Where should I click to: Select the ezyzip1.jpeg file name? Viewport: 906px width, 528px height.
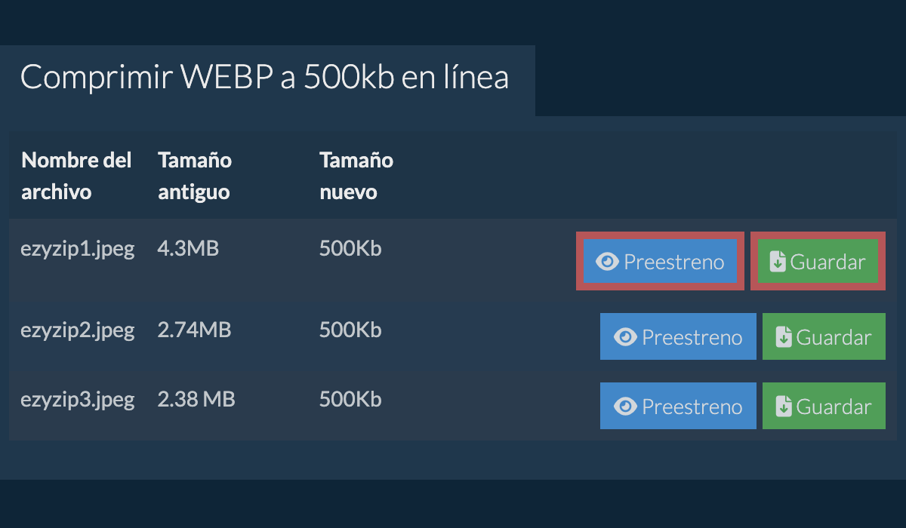78,249
